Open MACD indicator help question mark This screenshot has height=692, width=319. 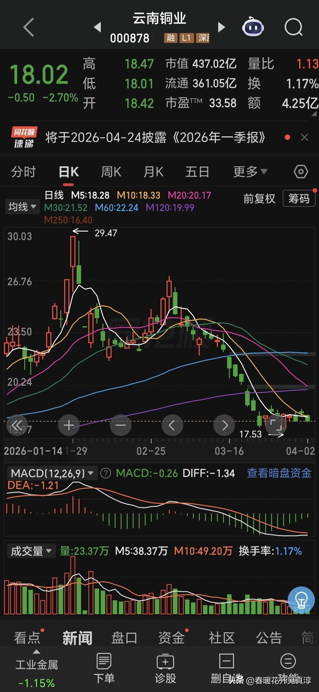tap(106, 473)
